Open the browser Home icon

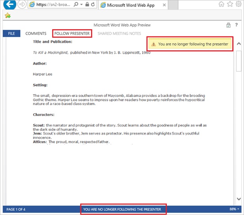coord(222,4)
